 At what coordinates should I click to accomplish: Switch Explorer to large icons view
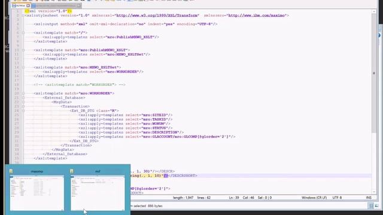pyautogui.click(x=376, y=206)
